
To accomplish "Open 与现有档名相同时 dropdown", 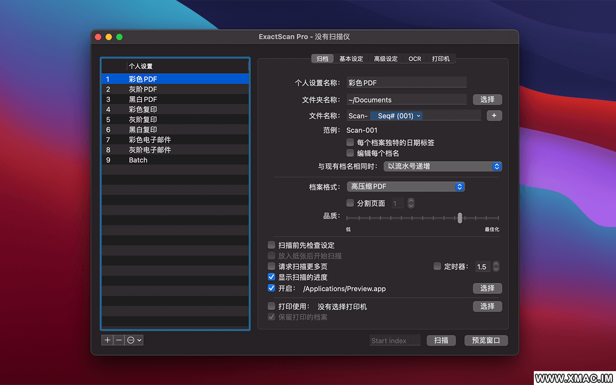I will (442, 166).
